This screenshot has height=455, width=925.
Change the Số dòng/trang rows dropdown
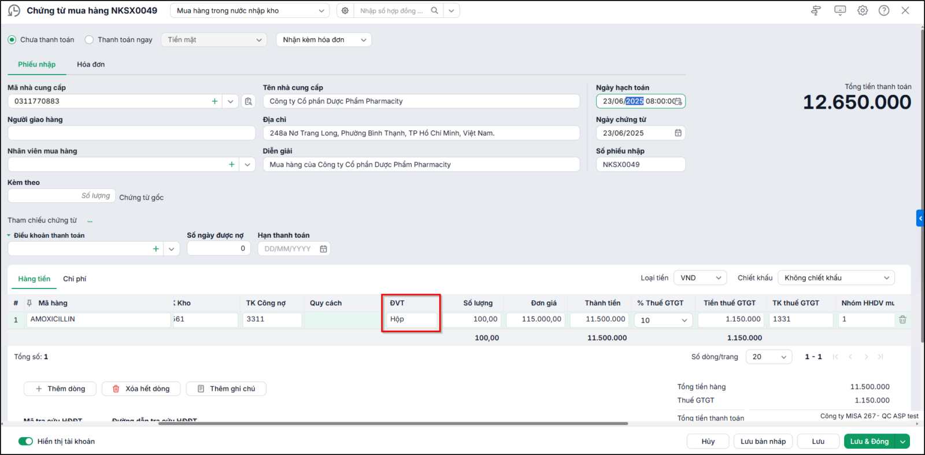[769, 357]
